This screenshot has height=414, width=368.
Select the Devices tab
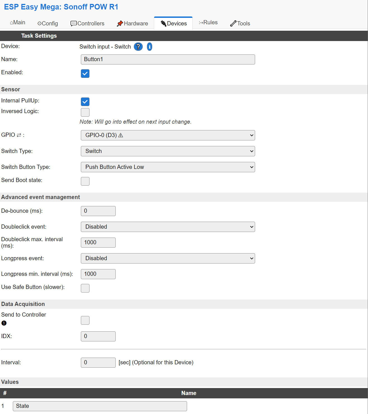[x=173, y=23]
